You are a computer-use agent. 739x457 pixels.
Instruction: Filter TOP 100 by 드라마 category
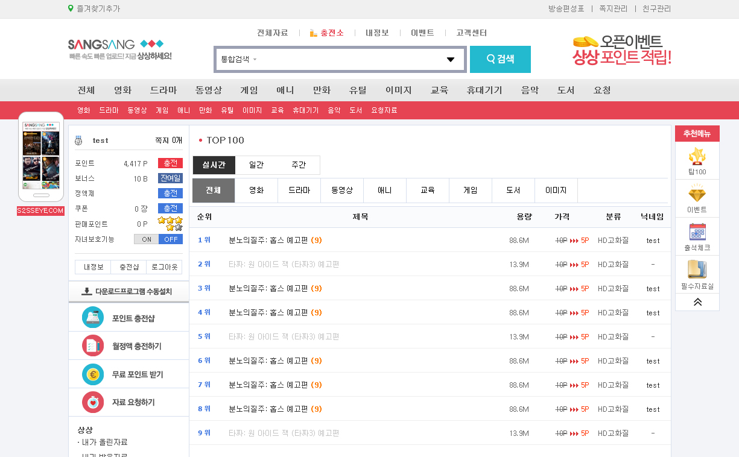coord(299,191)
